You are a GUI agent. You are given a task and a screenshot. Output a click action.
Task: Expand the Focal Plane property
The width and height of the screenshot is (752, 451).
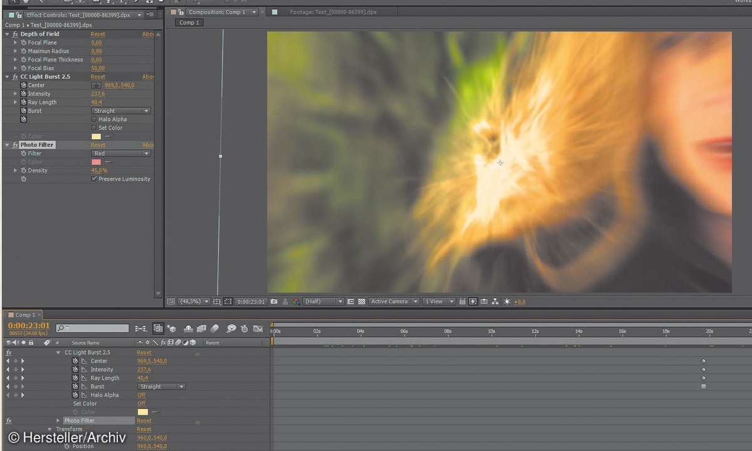tap(16, 43)
